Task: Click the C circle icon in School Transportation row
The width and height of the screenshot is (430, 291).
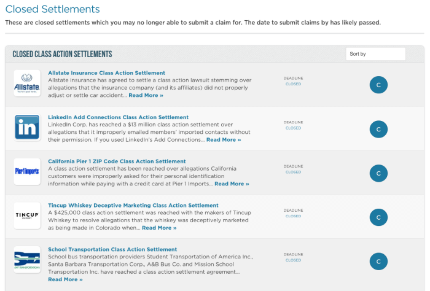Action: click(x=378, y=262)
